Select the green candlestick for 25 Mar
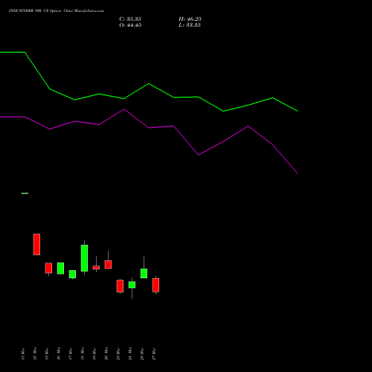This screenshot has height=372, width=372. coord(144,273)
